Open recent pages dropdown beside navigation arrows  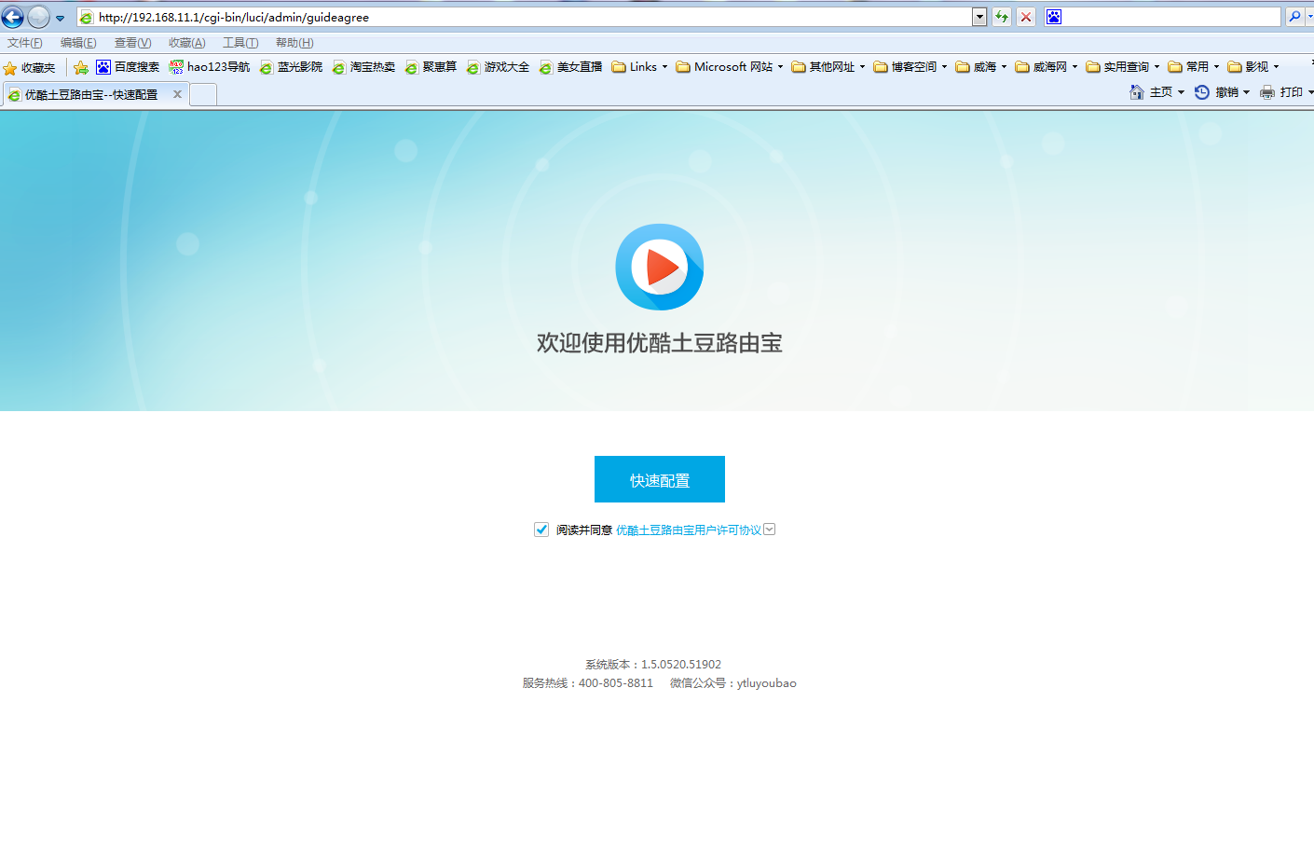tap(61, 18)
